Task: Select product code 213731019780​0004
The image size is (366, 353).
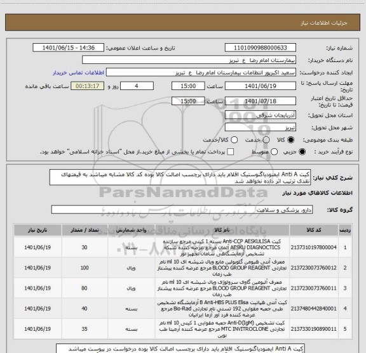Action: click(x=313, y=247)
